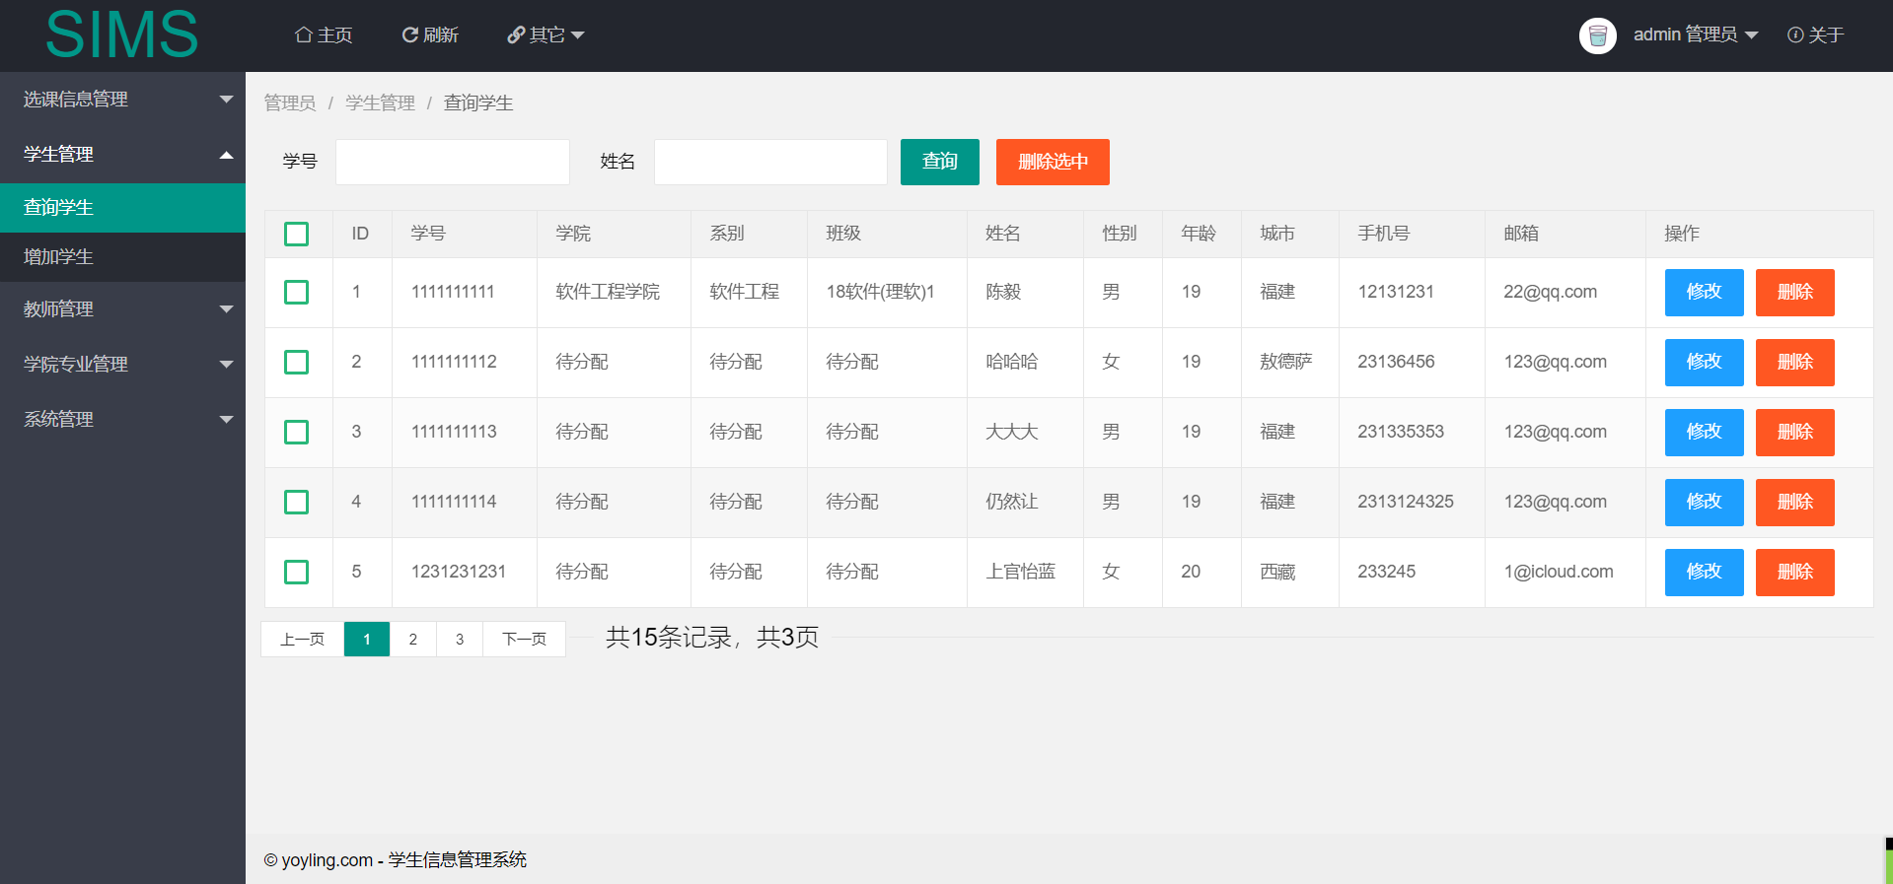The image size is (1893, 884).
Task: Focus the 学号 search input field
Action: (453, 162)
